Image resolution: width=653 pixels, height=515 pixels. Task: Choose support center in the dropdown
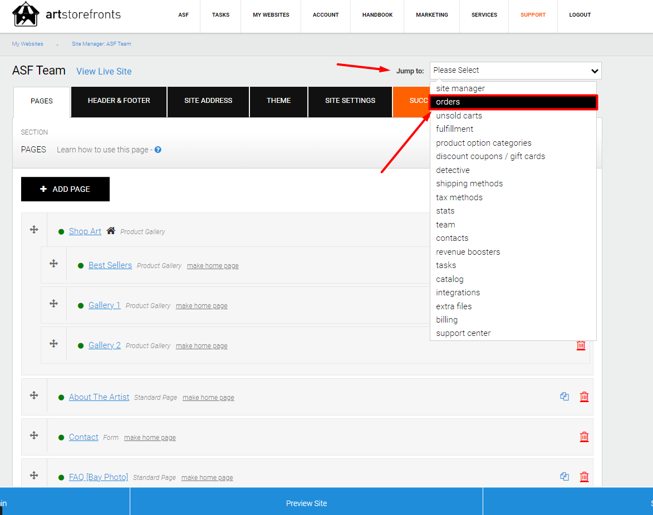513,333
